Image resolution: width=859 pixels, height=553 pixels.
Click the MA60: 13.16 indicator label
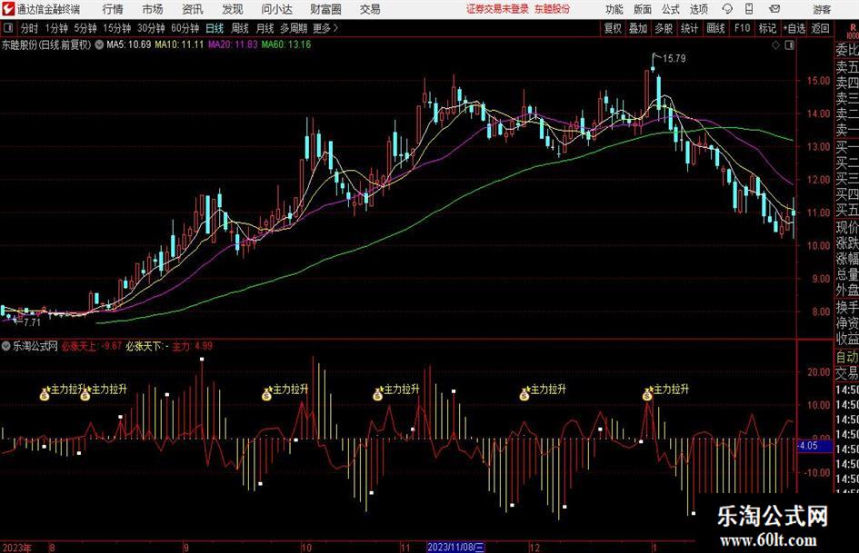(286, 44)
